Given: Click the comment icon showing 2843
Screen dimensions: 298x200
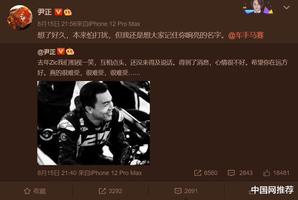Looking at the screenshot, I should coord(240,173).
